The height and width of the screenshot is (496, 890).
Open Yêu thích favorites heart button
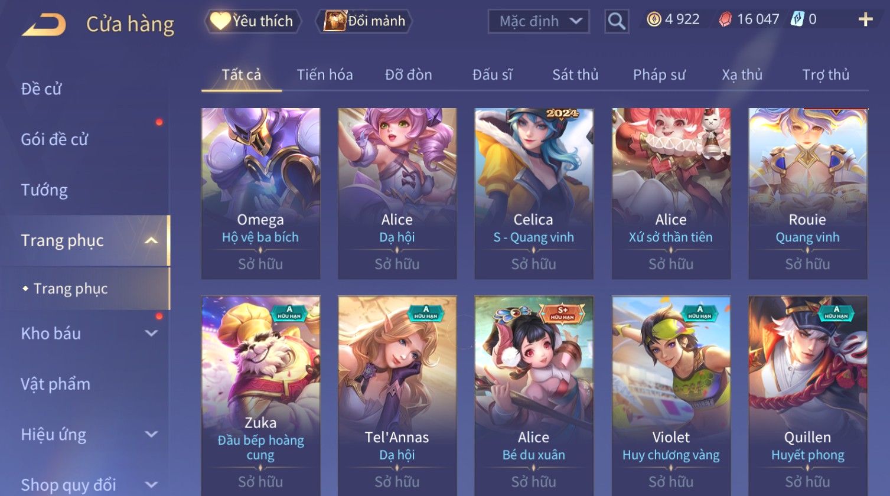(x=253, y=21)
